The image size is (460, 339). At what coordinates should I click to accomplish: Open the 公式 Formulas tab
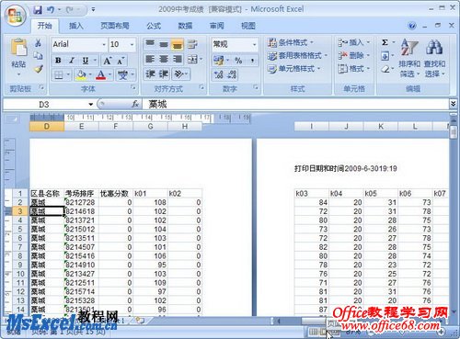pyautogui.click(x=154, y=26)
